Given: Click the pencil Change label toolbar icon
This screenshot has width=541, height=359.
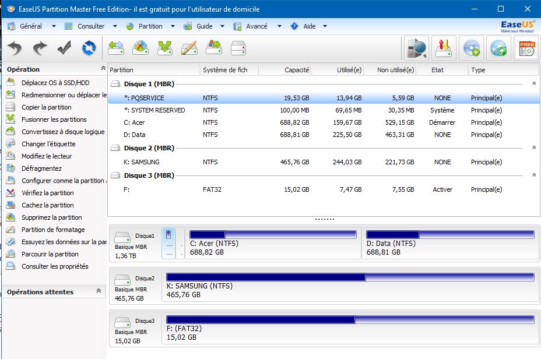Looking at the screenshot, I should pyautogui.click(x=189, y=48).
